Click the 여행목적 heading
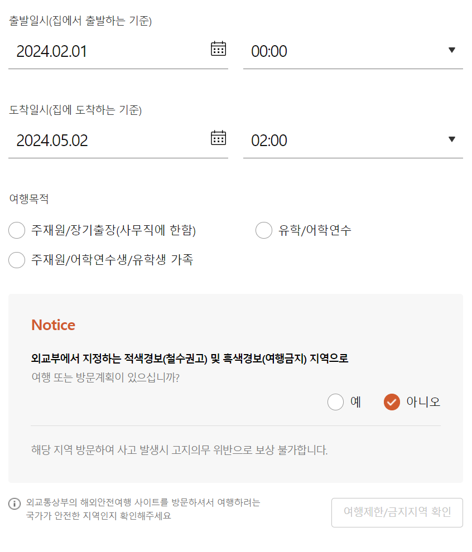This screenshot has width=472, height=552. point(29,198)
